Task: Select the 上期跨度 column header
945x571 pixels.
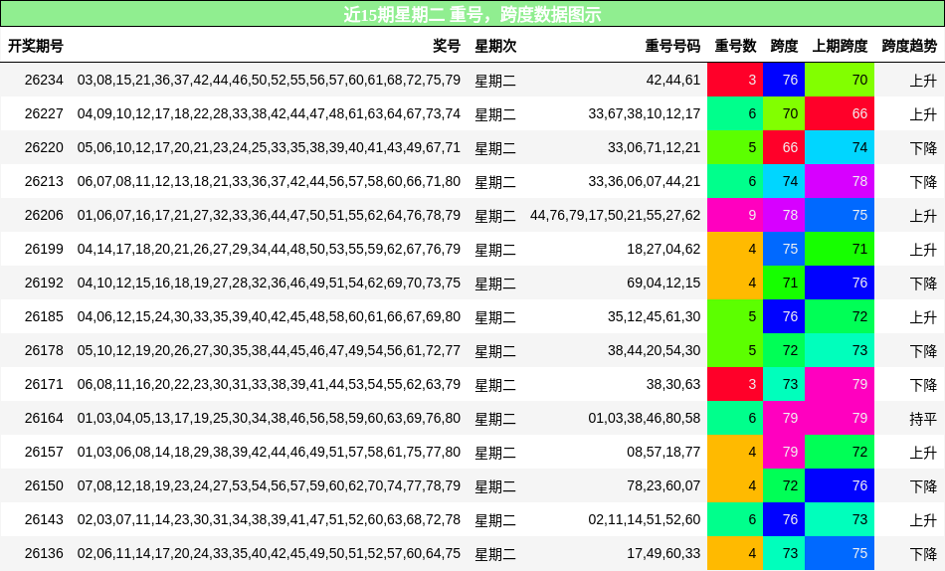Action: click(x=841, y=46)
